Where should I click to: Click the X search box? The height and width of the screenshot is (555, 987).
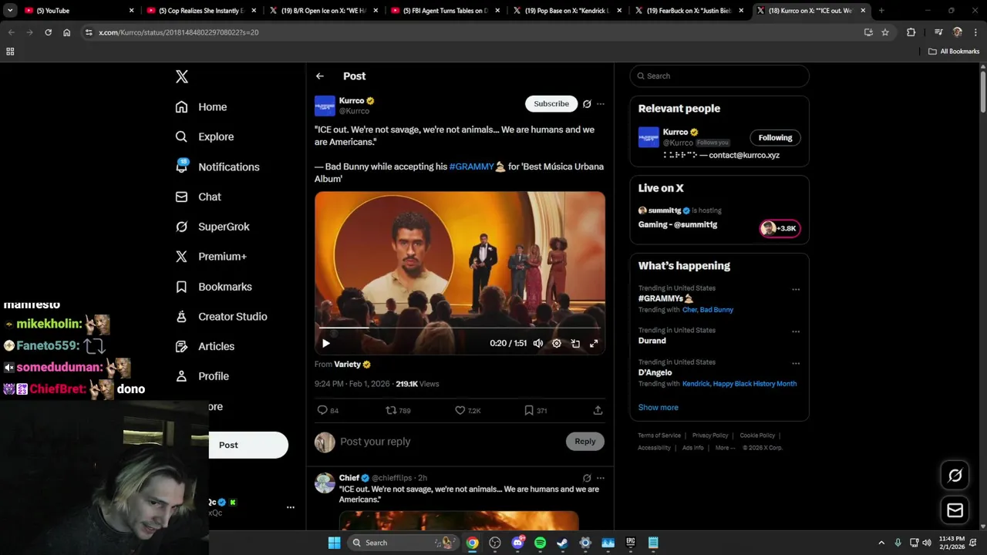(x=719, y=76)
